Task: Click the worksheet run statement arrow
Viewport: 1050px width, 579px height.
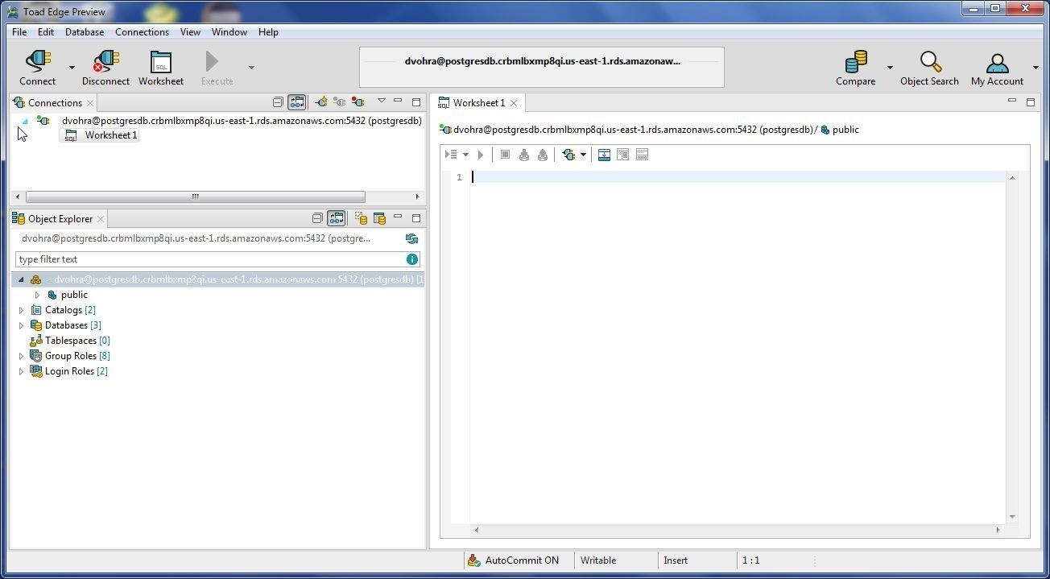Action: click(x=481, y=155)
